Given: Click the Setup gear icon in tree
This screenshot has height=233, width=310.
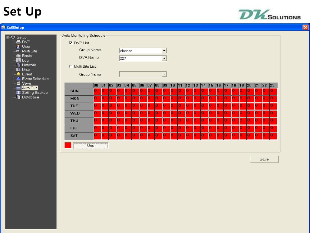Looking at the screenshot, I should pos(13,37).
